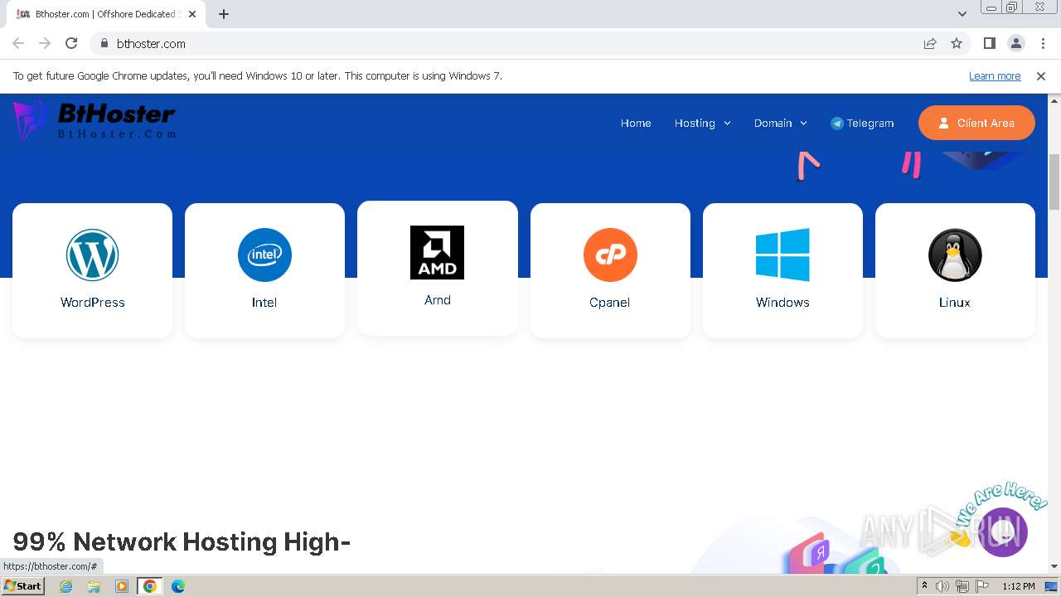1061x597 pixels.
Task: Click the taskbar clock showing 1:12 PM
Action: (x=1018, y=586)
